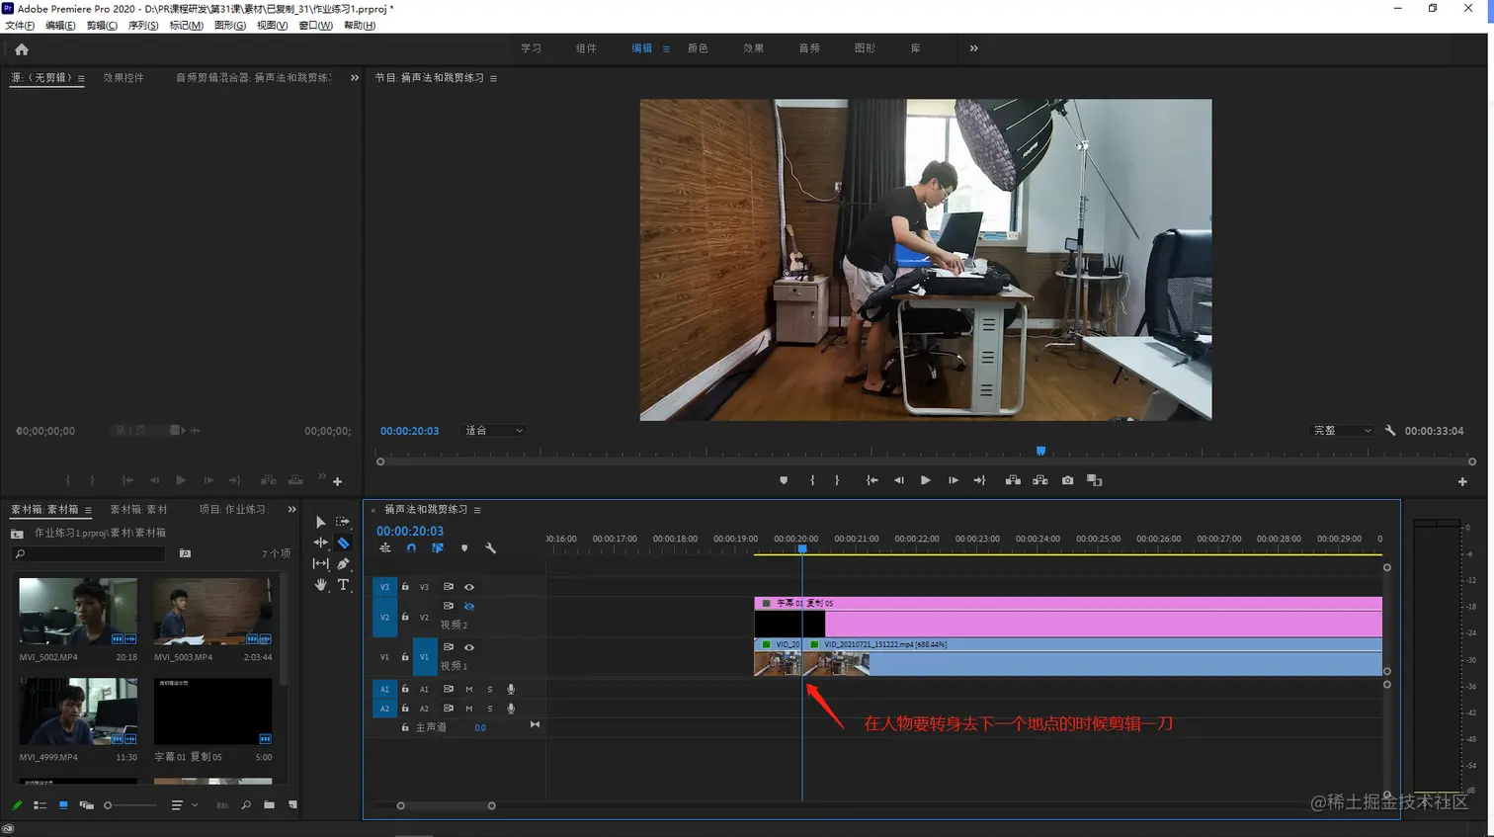Screen dimensions: 1494x837
Task: Switch bin to list view
Action: point(40,805)
